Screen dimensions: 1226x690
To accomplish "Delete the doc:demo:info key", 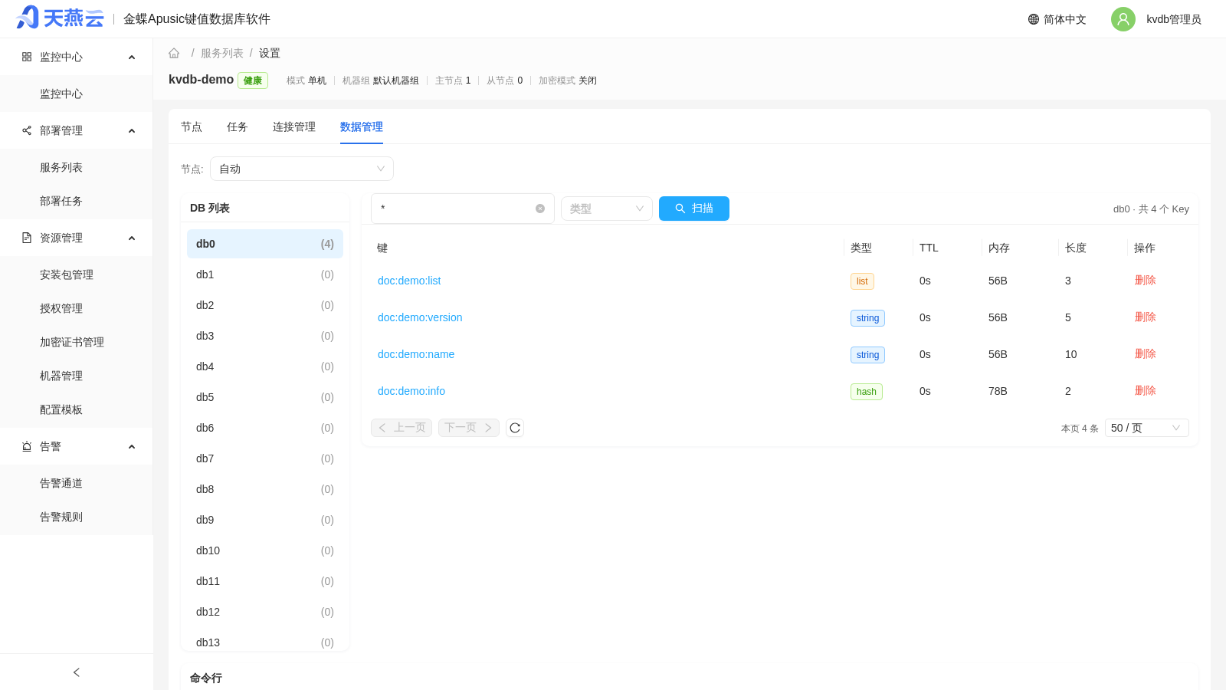I will pyautogui.click(x=1145, y=391).
